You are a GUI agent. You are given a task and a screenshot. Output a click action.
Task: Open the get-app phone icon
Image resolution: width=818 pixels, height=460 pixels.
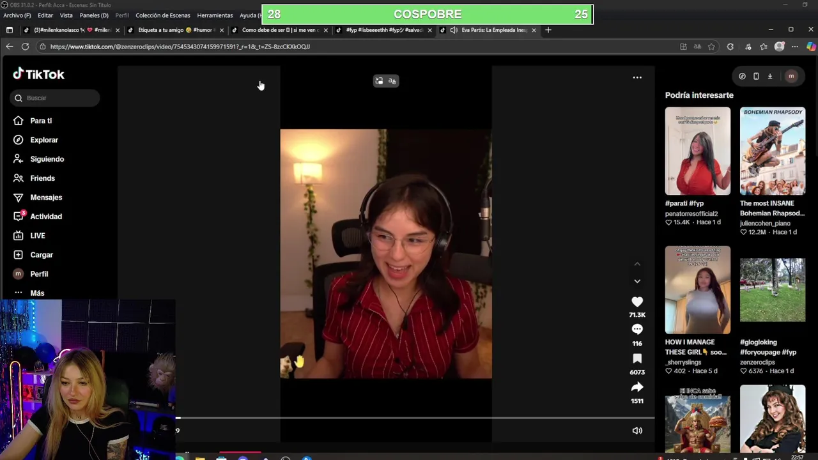[756, 76]
